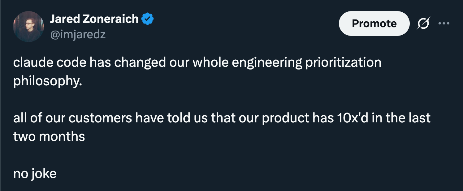The image size is (463, 191).
Task: Open the three-dot more options menu
Action: (444, 23)
